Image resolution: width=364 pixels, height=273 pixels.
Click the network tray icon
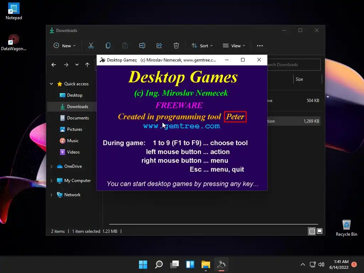312,264
